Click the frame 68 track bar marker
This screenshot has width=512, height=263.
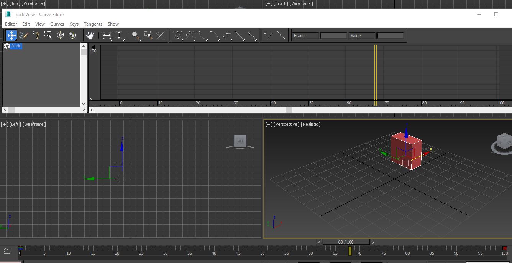(x=350, y=251)
